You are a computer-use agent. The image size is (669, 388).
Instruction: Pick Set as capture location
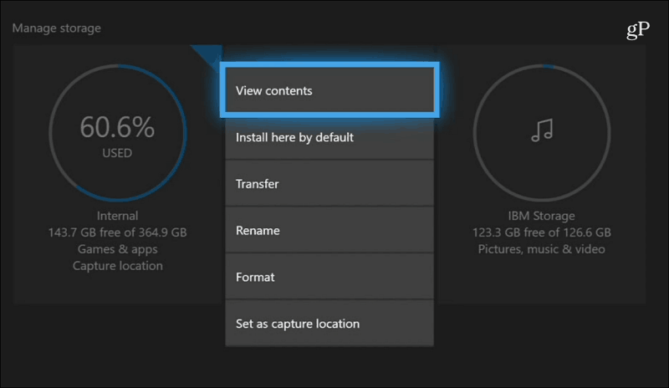click(329, 324)
